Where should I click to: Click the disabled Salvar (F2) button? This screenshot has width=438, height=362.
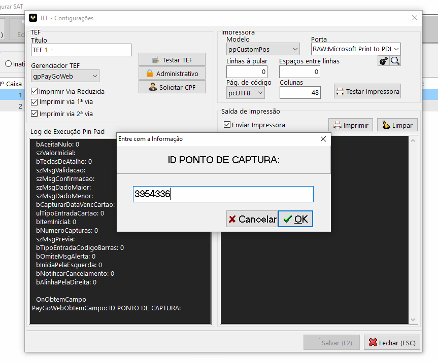(x=331, y=342)
